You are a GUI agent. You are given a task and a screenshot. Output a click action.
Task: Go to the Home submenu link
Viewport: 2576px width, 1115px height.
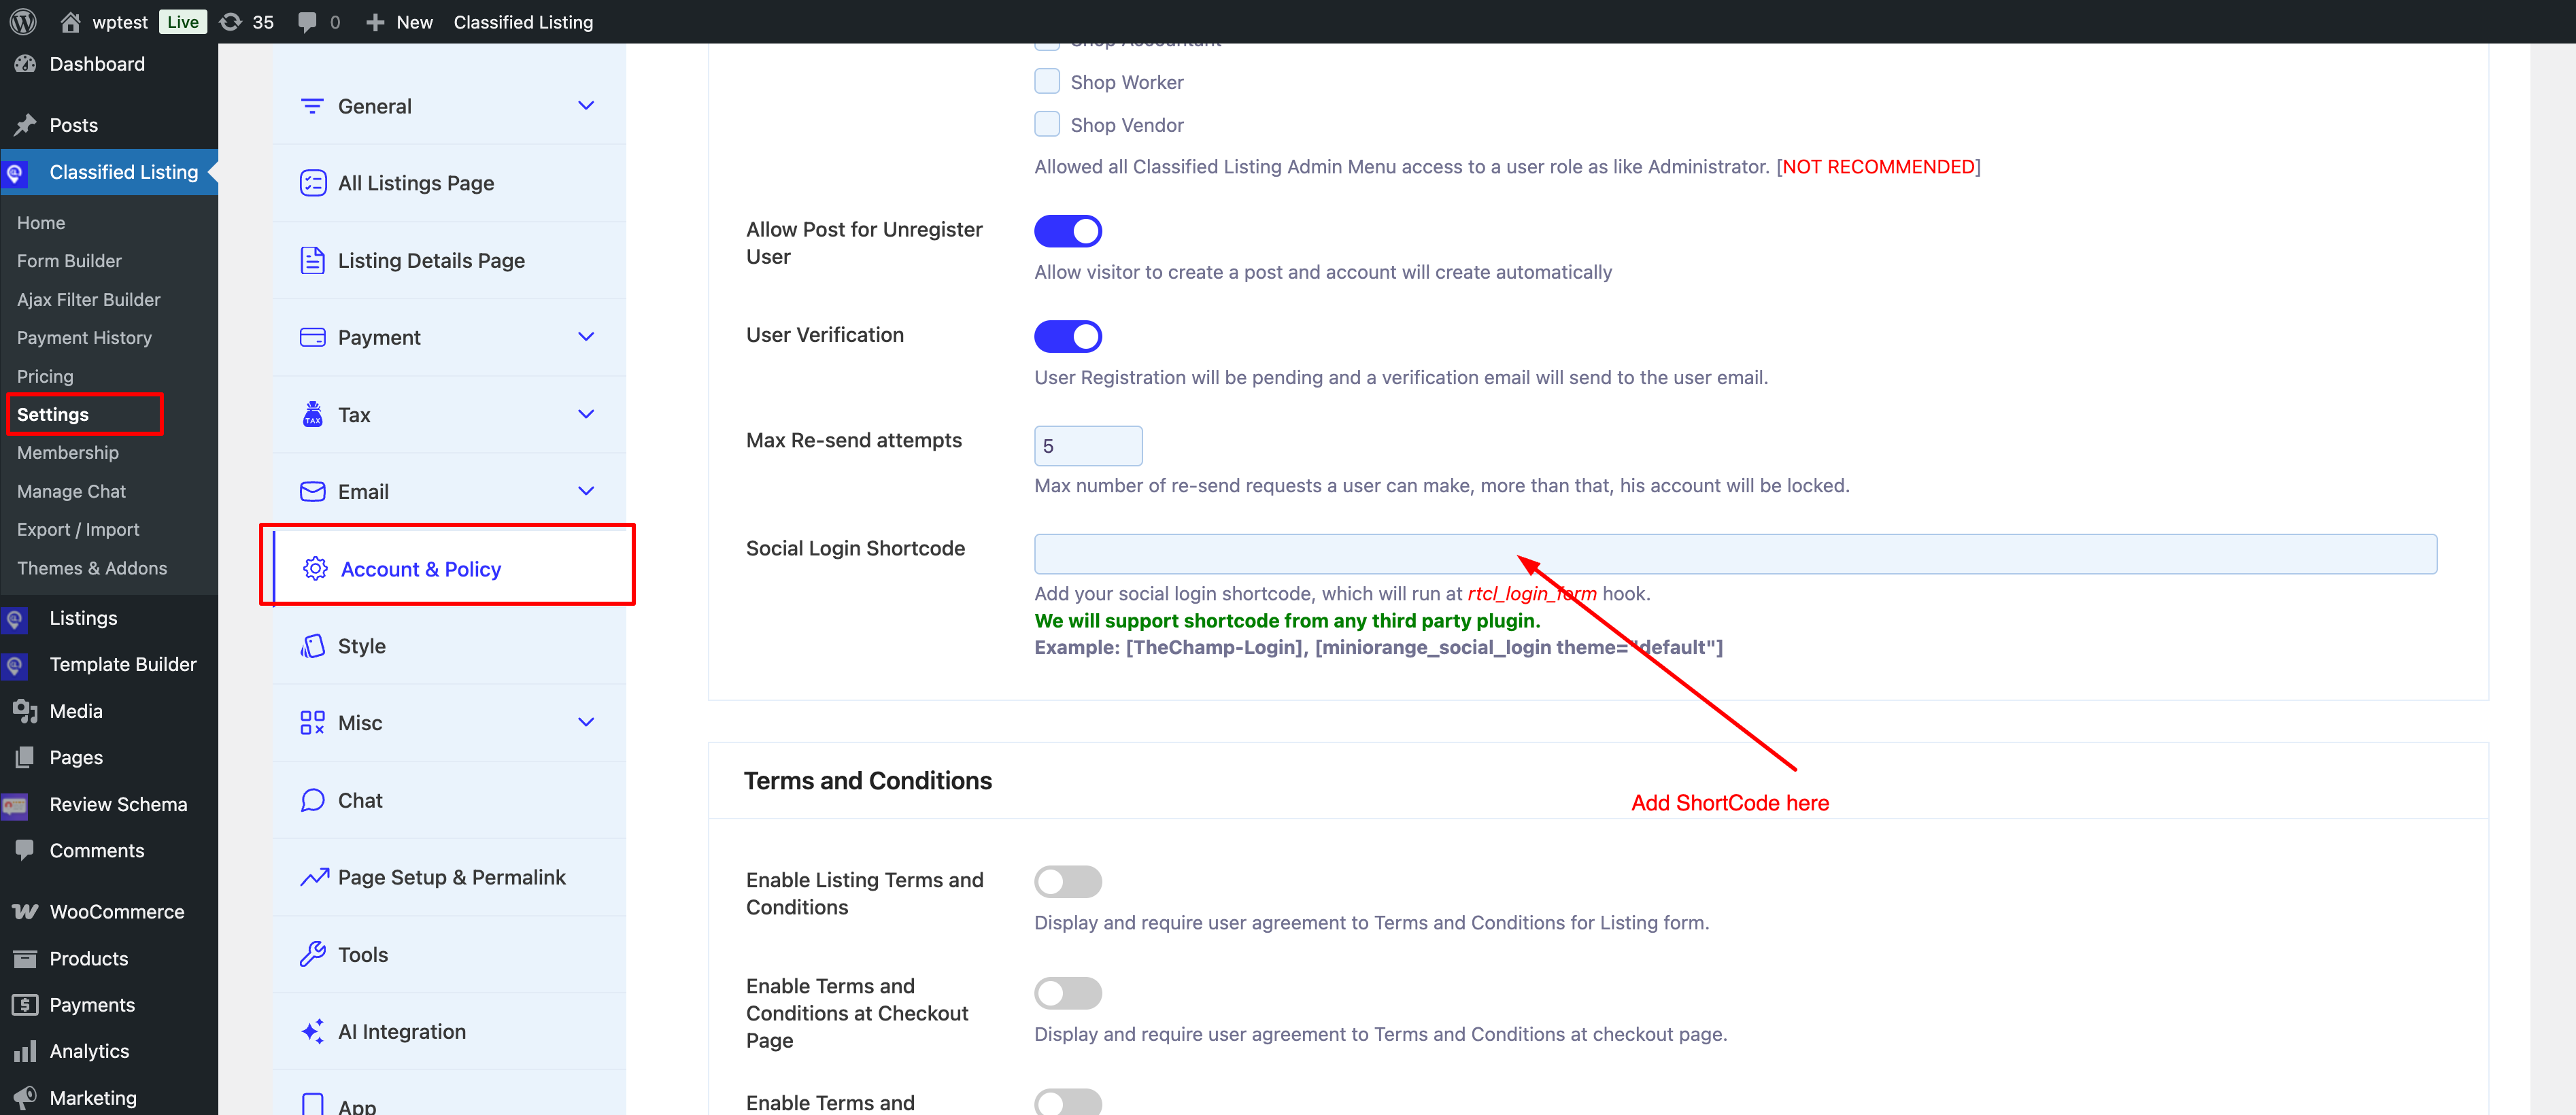click(41, 222)
